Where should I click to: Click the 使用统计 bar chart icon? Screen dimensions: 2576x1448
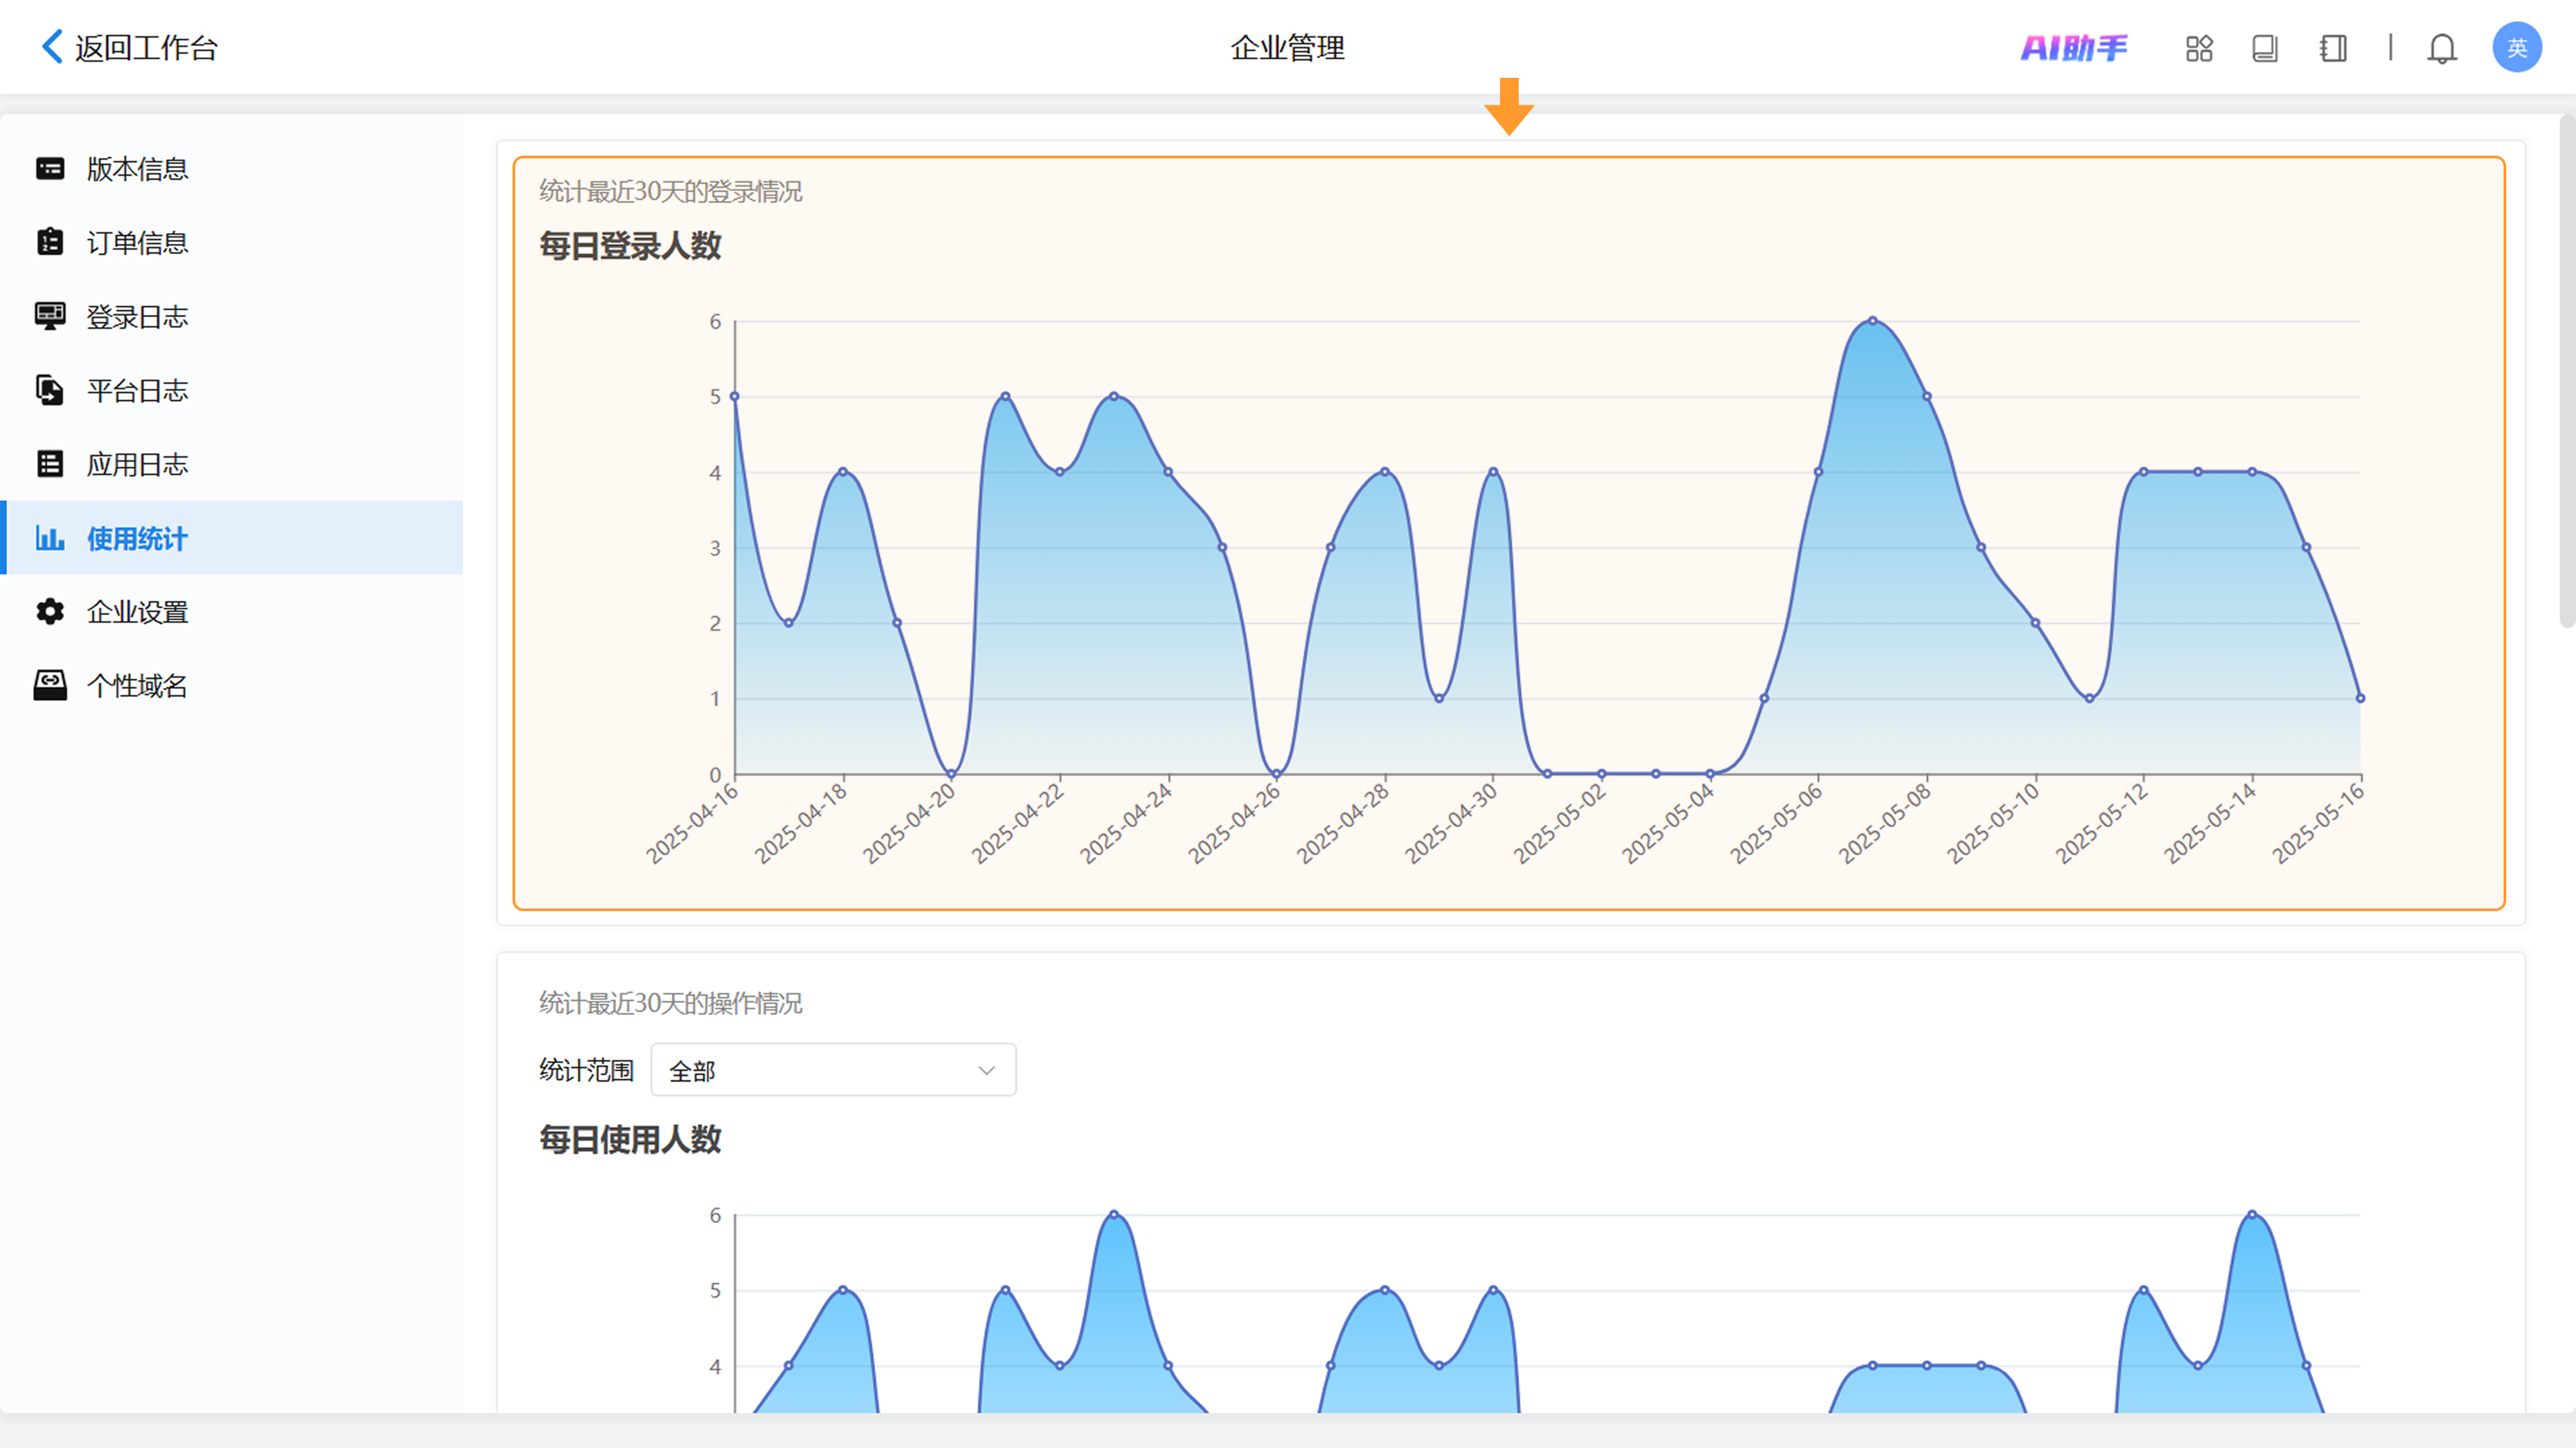(x=50, y=538)
